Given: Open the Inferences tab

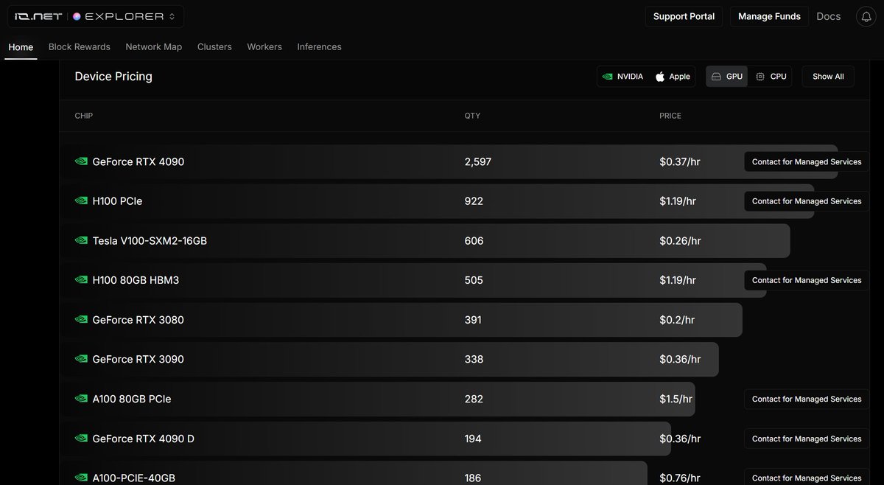Looking at the screenshot, I should coord(319,46).
